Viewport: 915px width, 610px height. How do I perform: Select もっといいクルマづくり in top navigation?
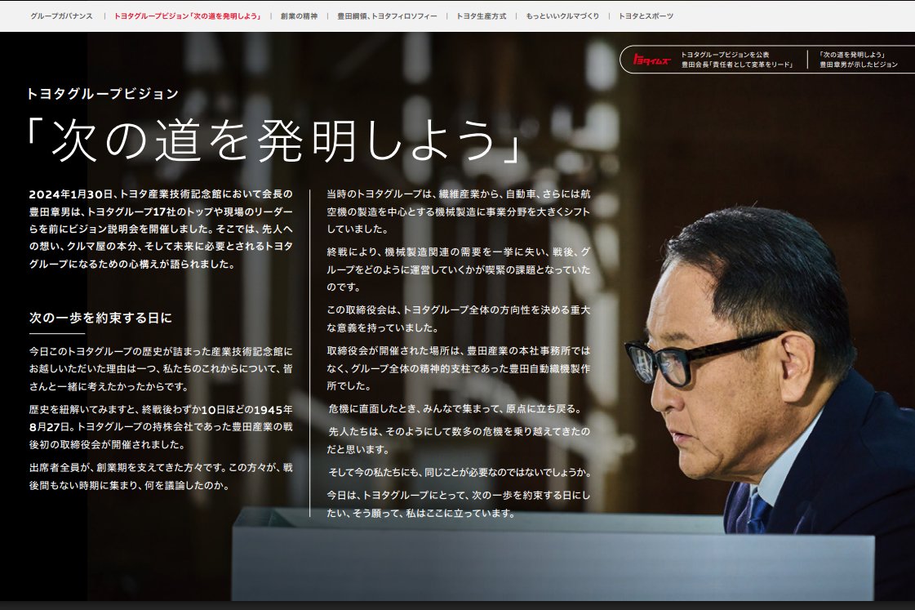coord(562,16)
